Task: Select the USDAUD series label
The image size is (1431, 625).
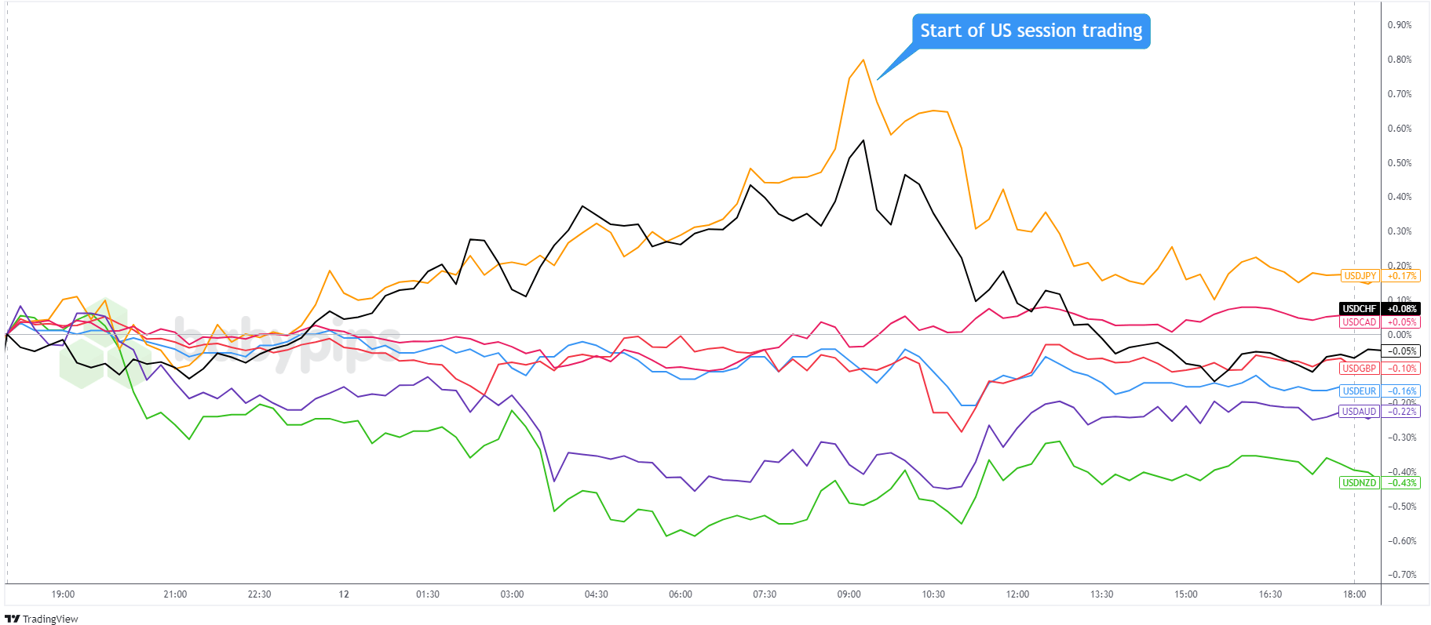Action: tap(1359, 412)
